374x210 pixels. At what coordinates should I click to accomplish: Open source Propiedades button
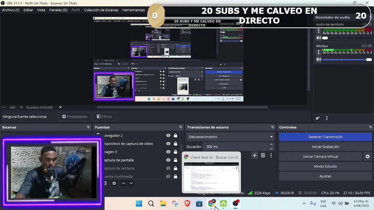[75, 116]
